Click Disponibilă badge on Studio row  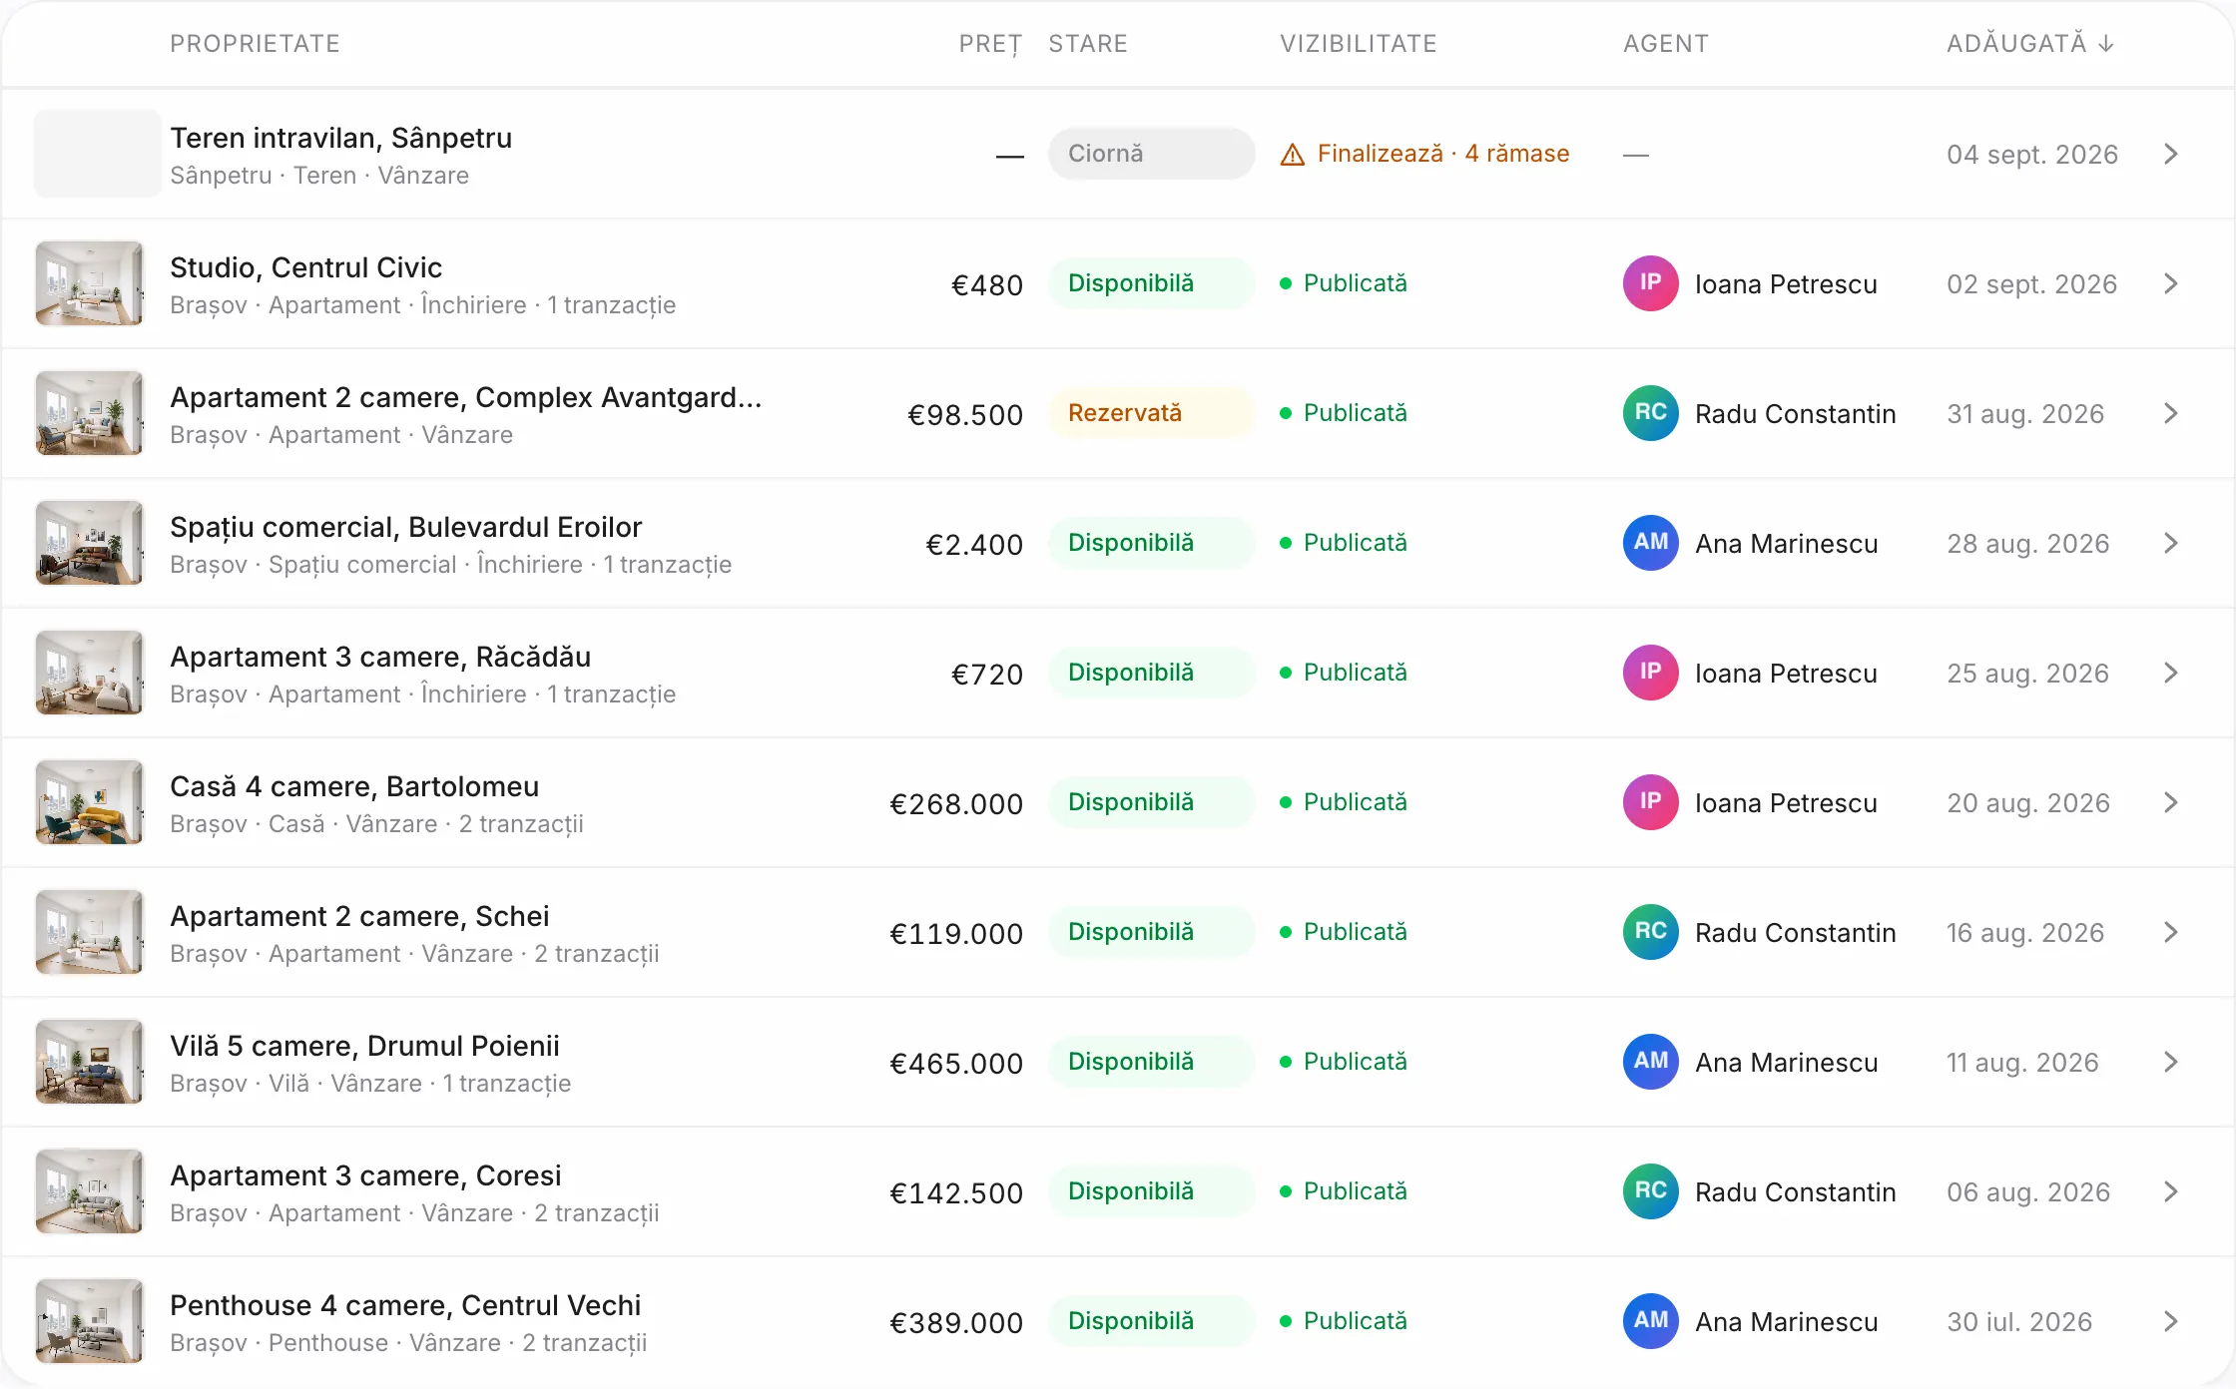point(1151,283)
